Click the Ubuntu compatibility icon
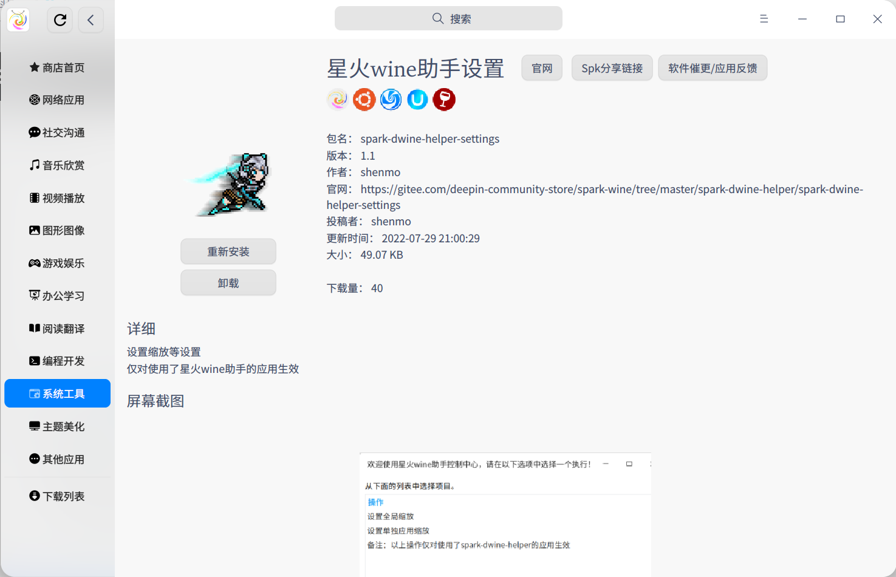Screen dimensions: 896x577 [x=364, y=99]
